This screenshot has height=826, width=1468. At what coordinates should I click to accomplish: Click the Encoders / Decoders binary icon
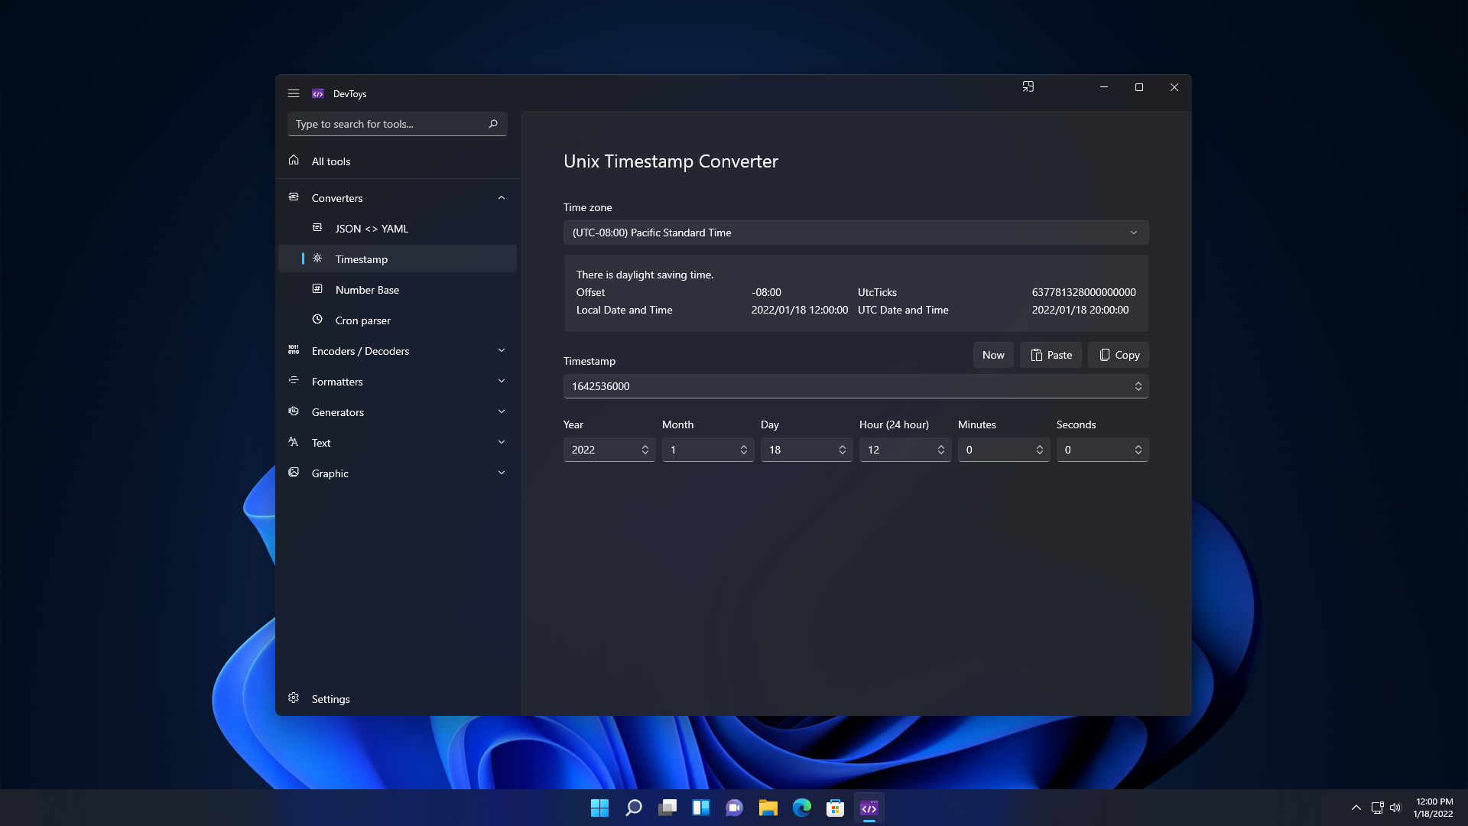[x=294, y=350]
